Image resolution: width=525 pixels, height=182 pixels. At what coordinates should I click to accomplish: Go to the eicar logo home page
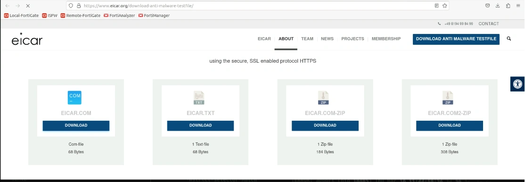pyautogui.click(x=27, y=39)
